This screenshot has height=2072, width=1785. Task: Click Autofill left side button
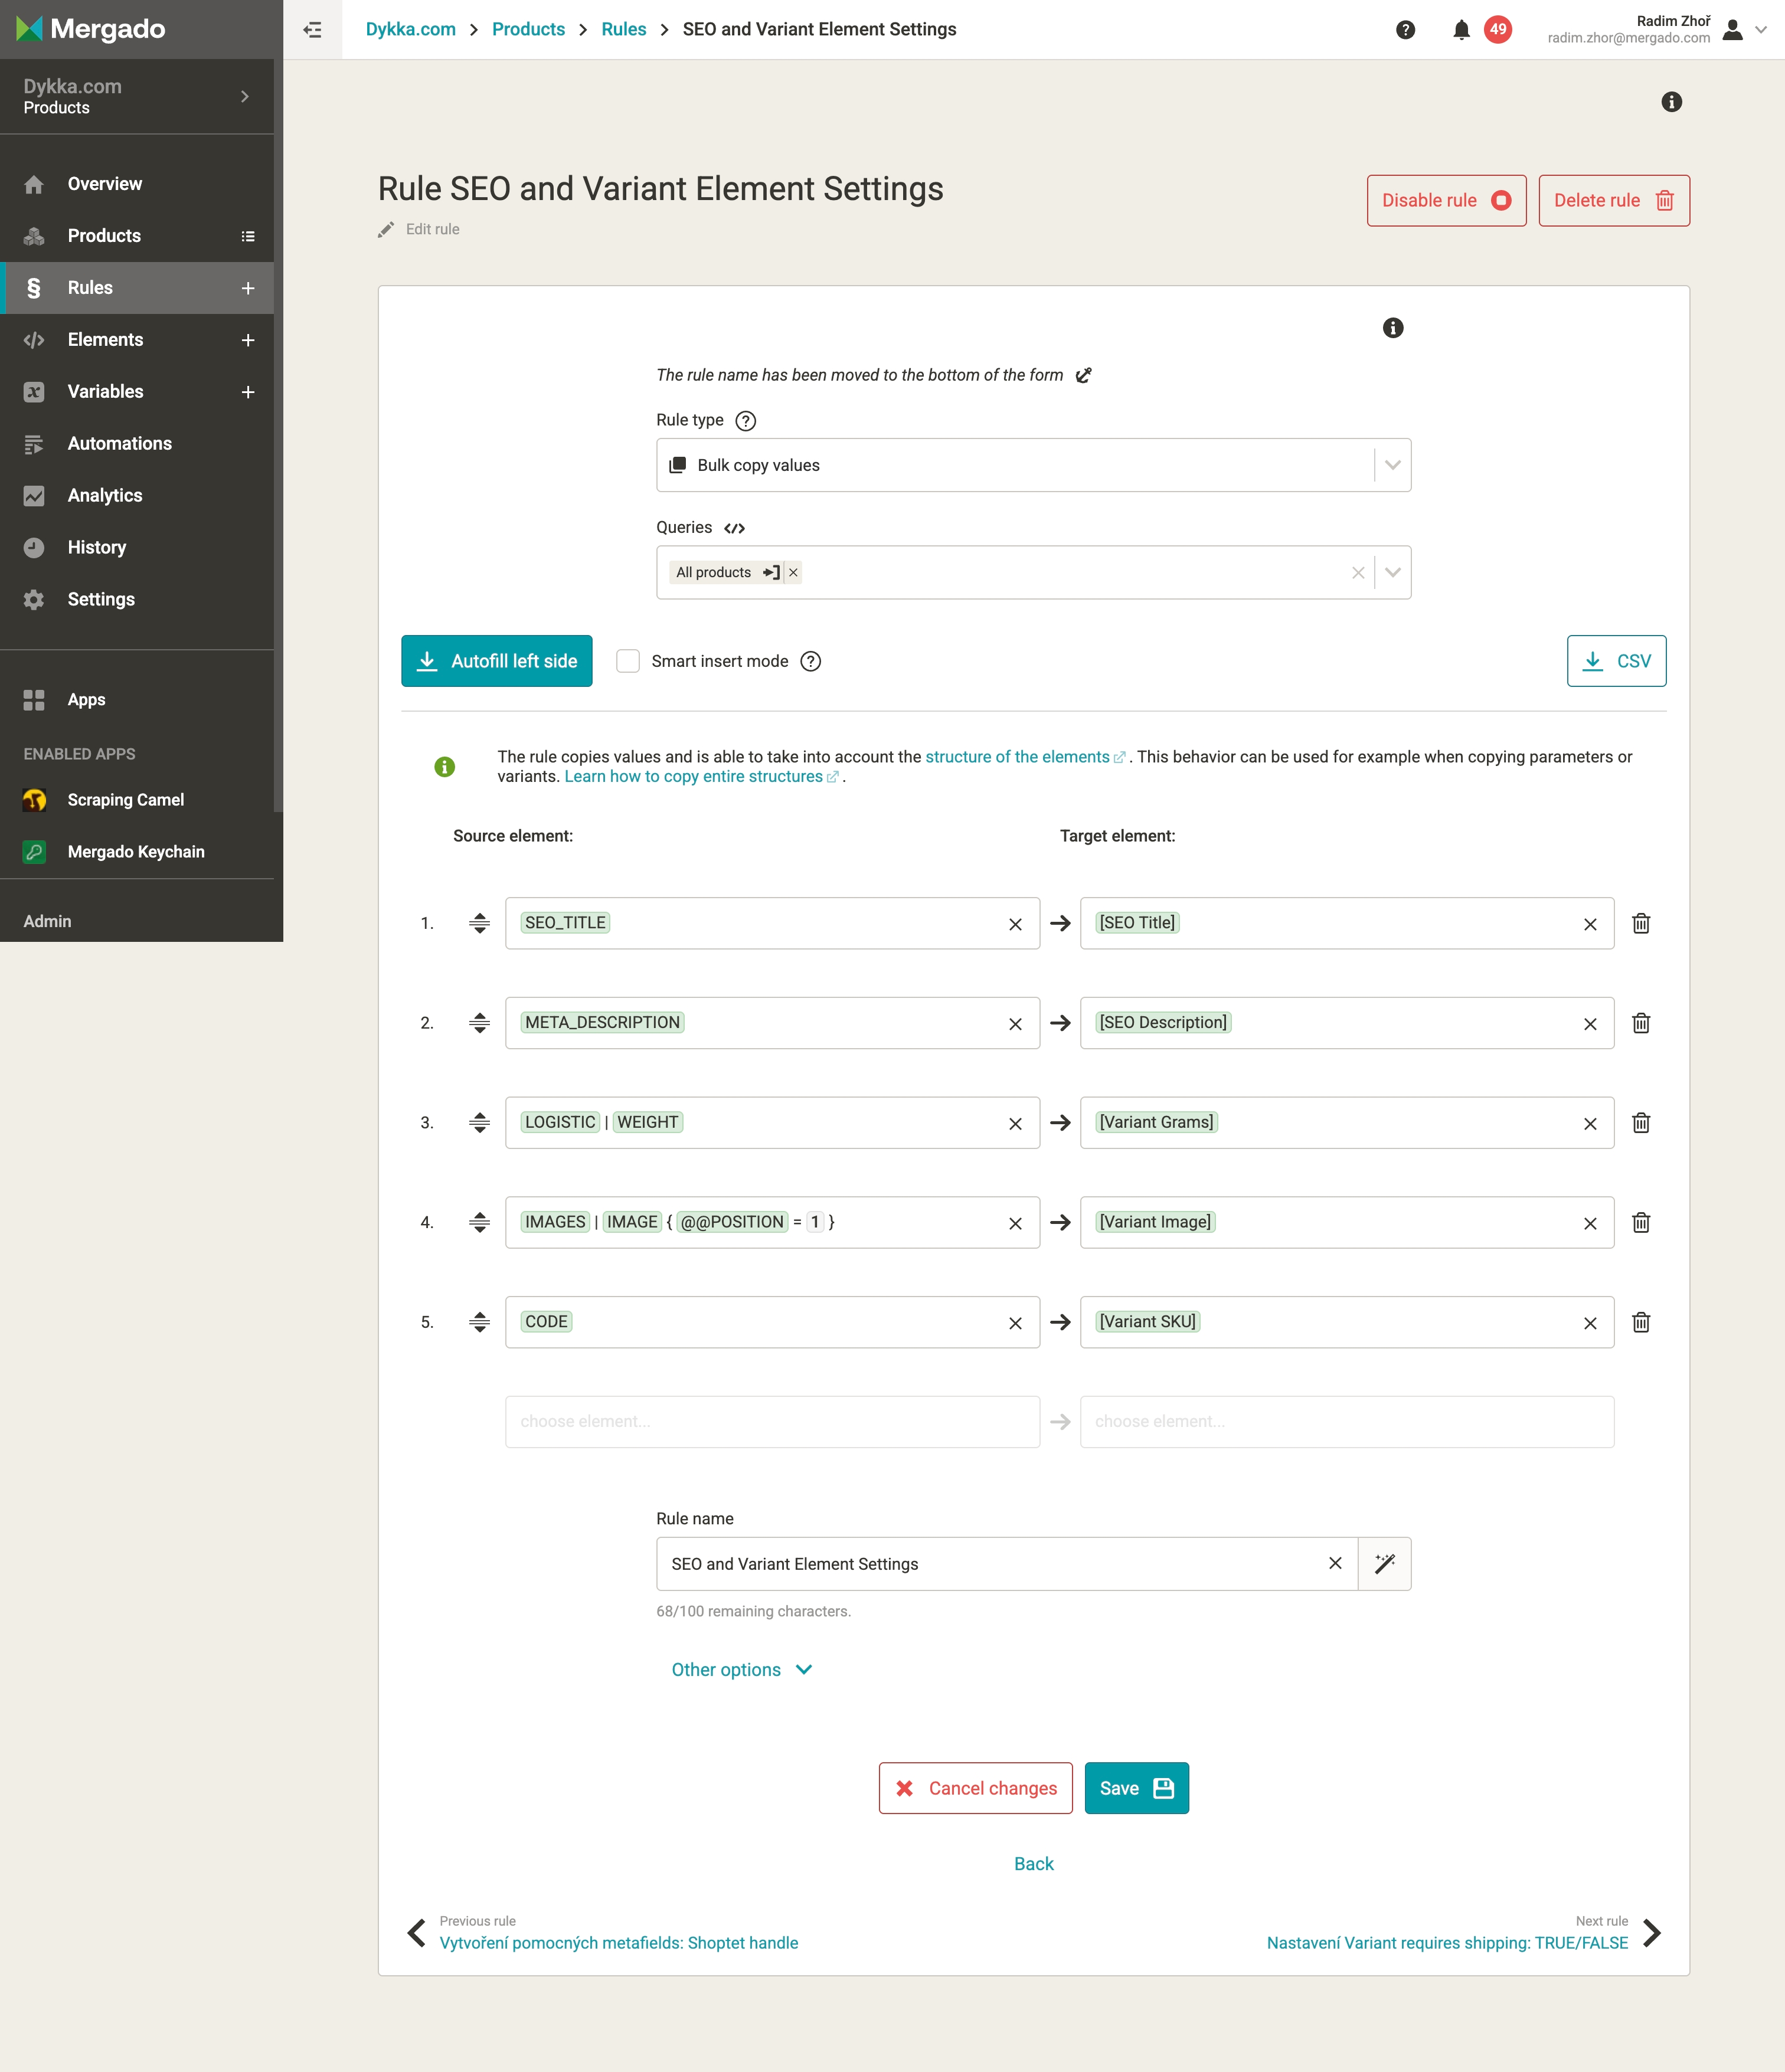point(496,661)
